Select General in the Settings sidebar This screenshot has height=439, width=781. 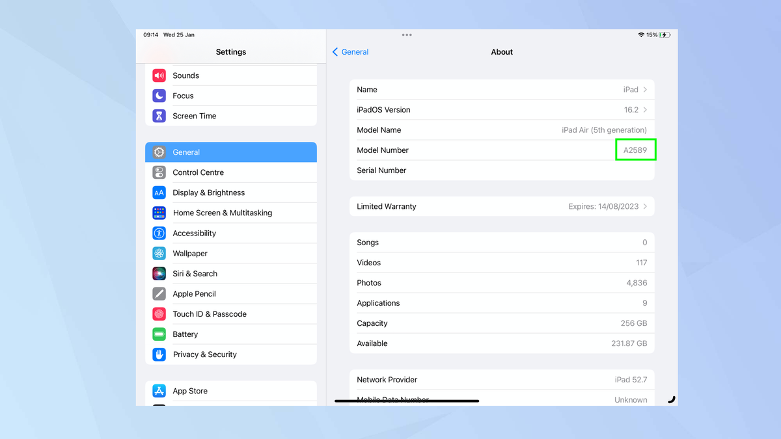tap(186, 152)
